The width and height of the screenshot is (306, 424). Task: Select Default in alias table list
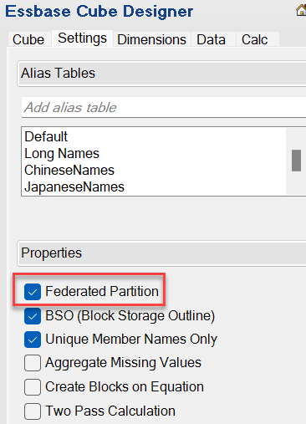click(46, 136)
